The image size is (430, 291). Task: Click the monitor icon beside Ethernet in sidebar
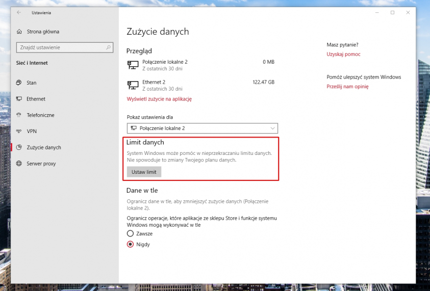(19, 99)
